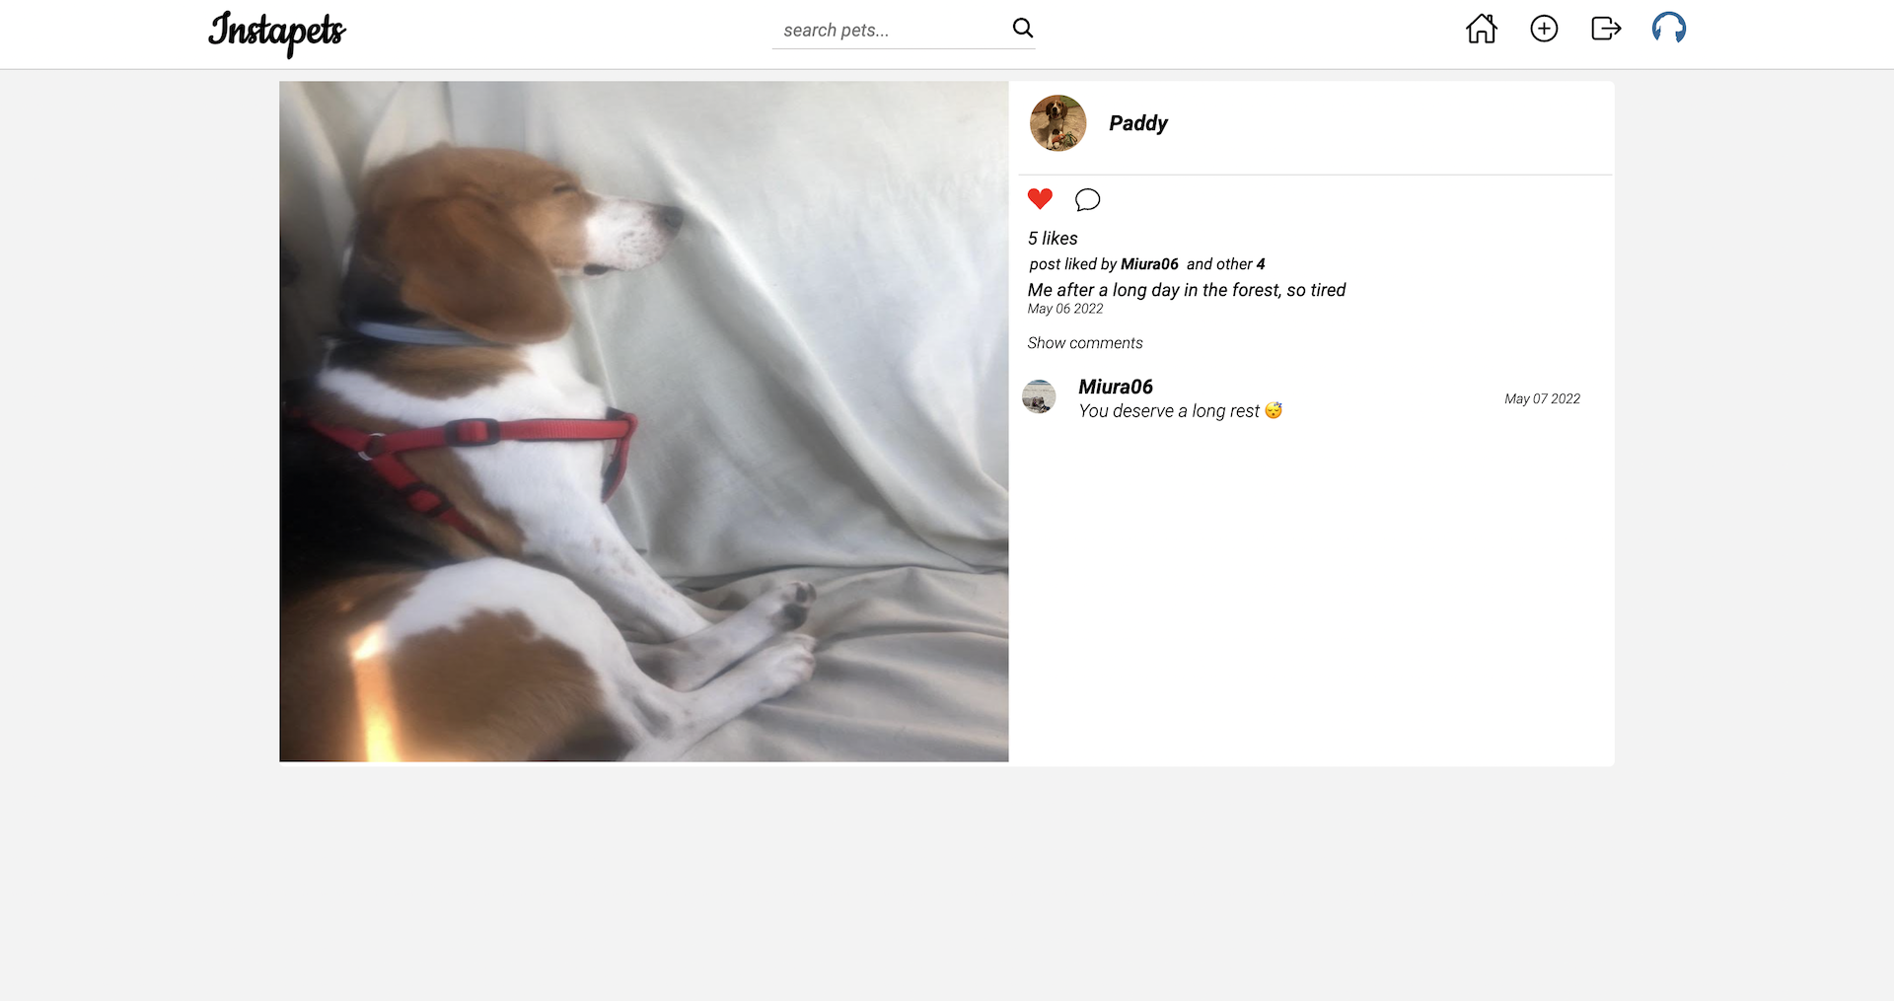Unlike the post with the red heart

(x=1040, y=199)
